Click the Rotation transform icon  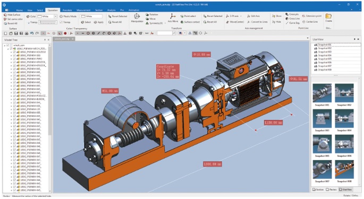[x=147, y=14]
